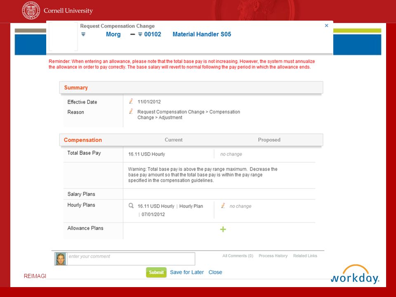Viewport: 396px width, 297px height.
Task: Click the commenter profile photo
Action: pos(61,259)
